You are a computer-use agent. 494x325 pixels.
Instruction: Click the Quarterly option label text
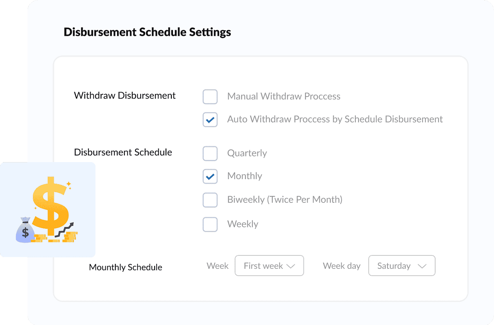(x=247, y=153)
